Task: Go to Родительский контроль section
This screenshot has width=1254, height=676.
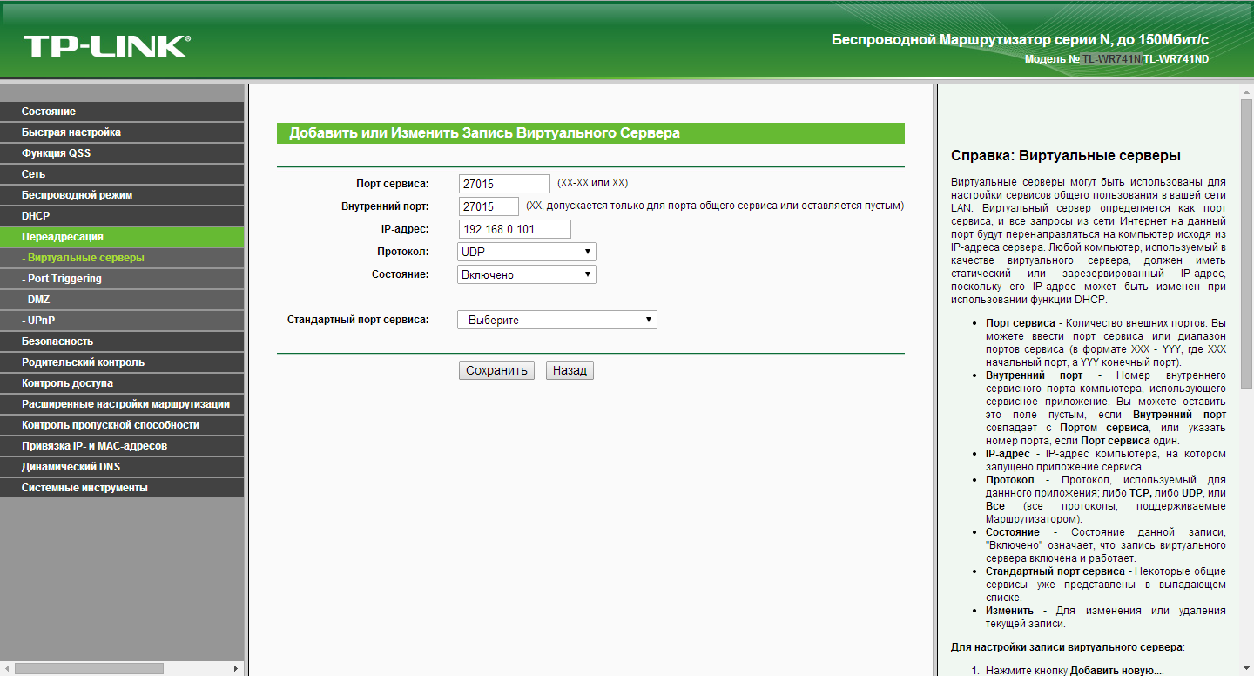Action: point(122,362)
